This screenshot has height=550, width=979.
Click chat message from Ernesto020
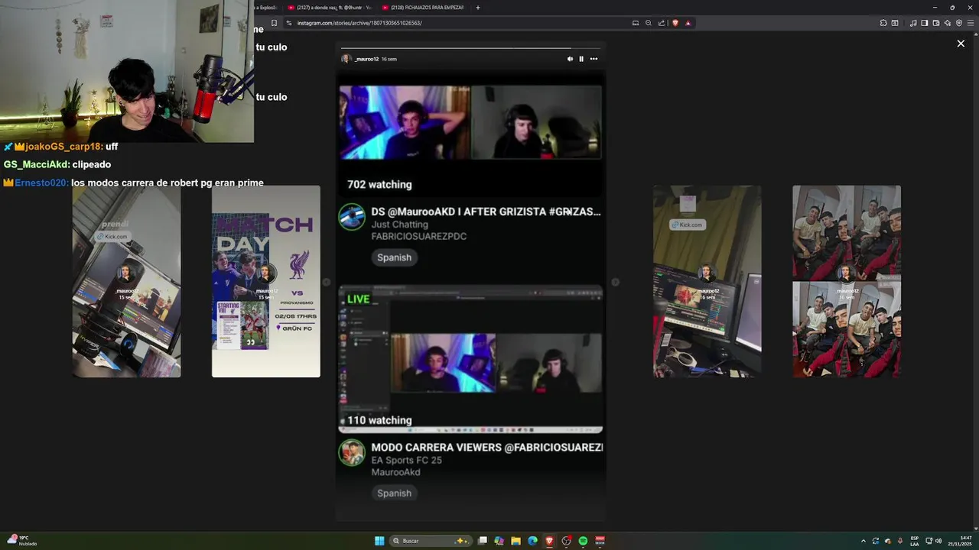pos(133,183)
